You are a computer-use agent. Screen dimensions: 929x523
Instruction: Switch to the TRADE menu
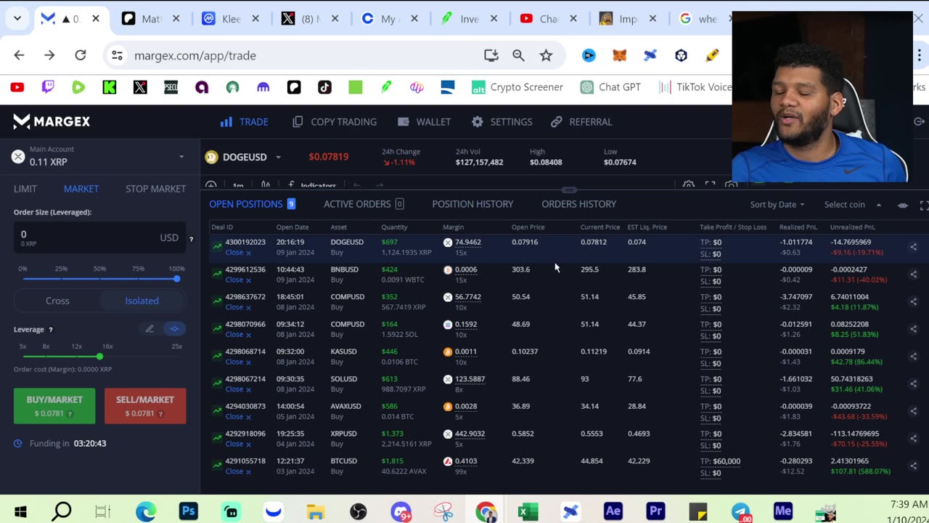[x=245, y=122]
